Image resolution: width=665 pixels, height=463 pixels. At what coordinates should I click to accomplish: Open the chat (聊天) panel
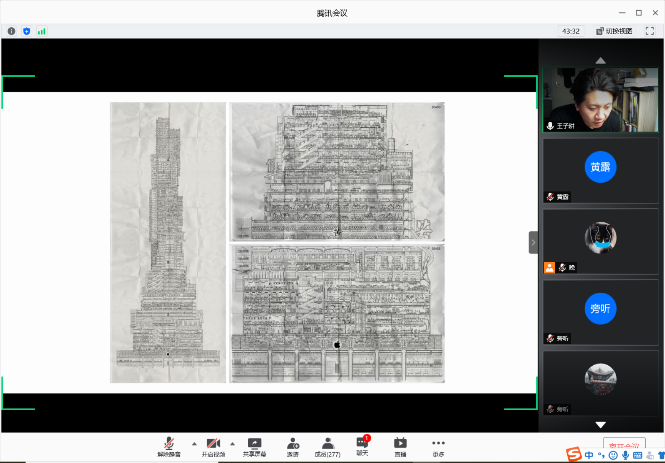[x=362, y=446]
